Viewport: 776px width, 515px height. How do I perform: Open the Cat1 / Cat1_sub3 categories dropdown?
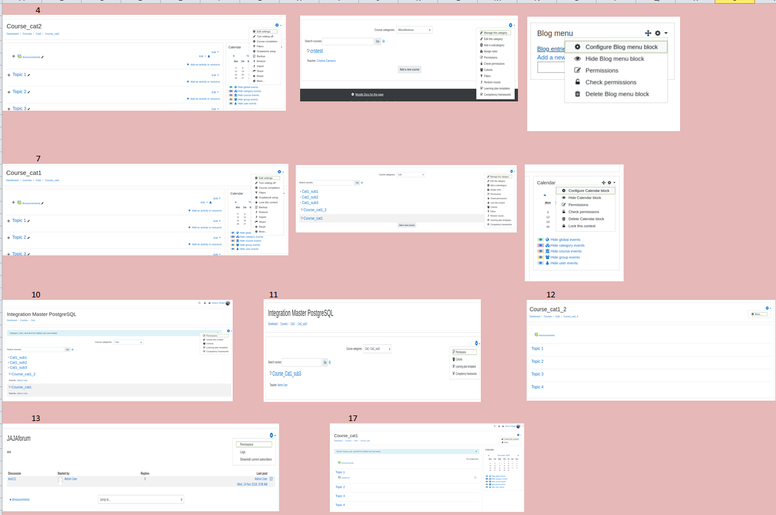coord(377,349)
